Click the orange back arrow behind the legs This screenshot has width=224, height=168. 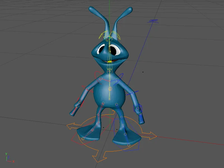click(x=113, y=112)
